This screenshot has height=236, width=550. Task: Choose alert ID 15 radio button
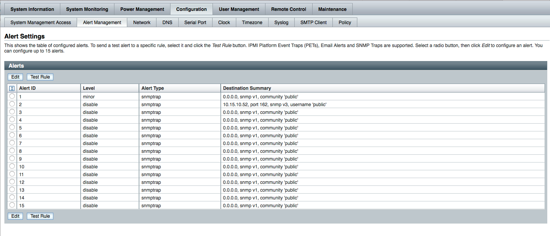click(12, 205)
